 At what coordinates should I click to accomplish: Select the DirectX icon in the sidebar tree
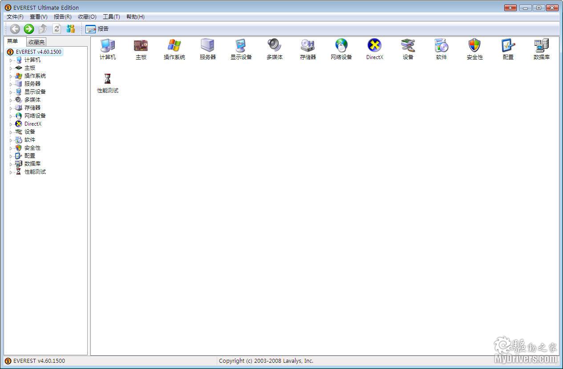click(x=19, y=124)
